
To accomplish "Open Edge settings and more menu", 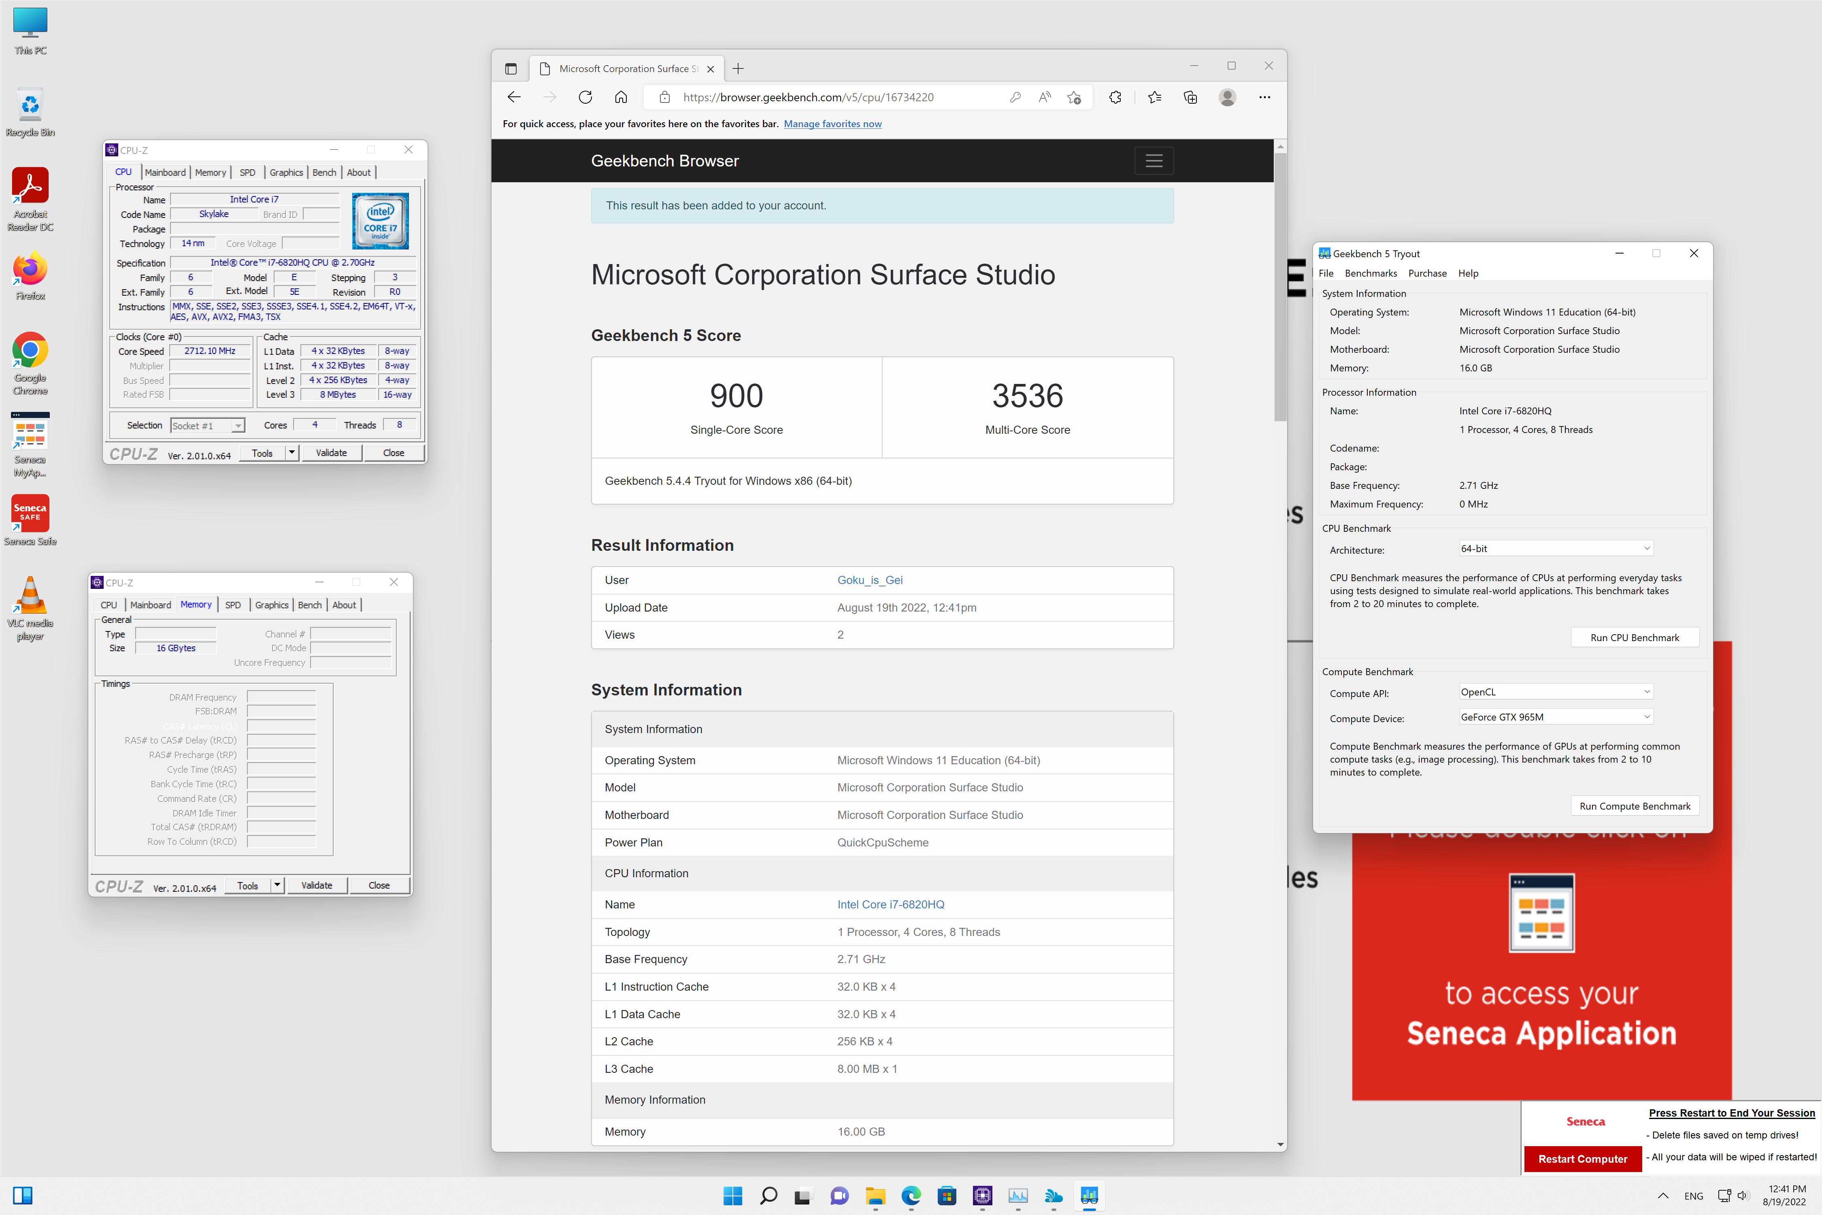I will (1265, 97).
